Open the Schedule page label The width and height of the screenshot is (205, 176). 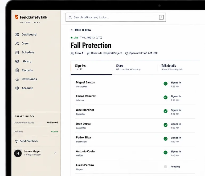click(28, 52)
